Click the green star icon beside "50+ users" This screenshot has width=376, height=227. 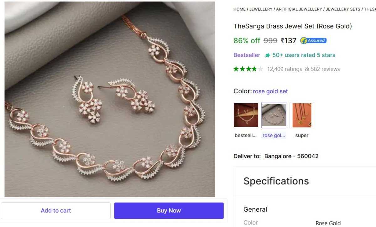(267, 55)
